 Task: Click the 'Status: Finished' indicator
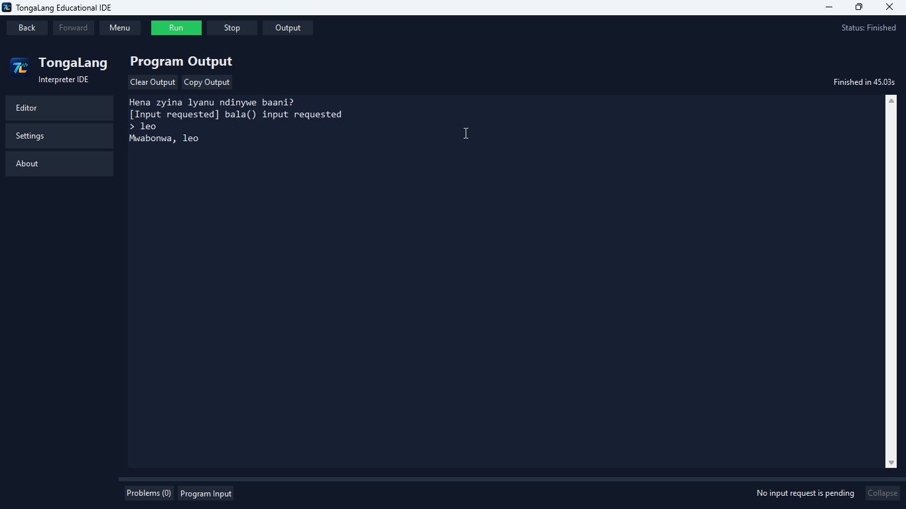click(869, 28)
